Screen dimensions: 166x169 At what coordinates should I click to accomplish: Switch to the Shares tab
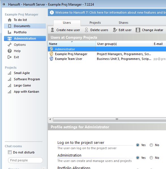(124, 23)
